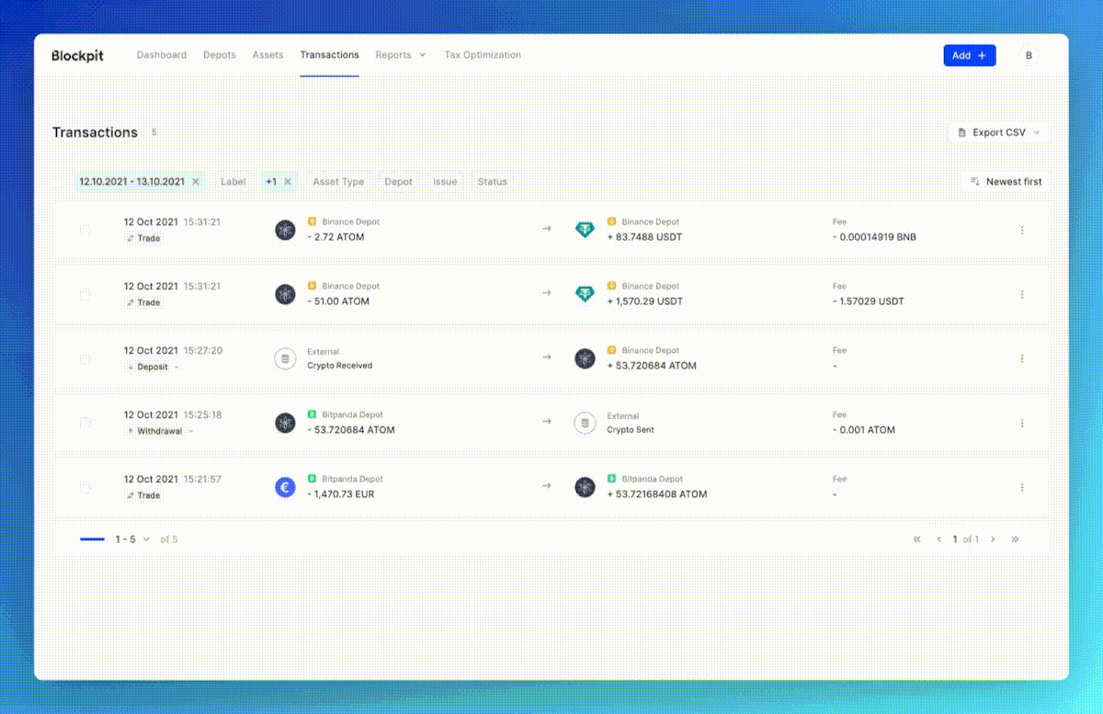Screen dimensions: 1103x714
Task: Toggle the Newest first sort button
Action: [1006, 182]
